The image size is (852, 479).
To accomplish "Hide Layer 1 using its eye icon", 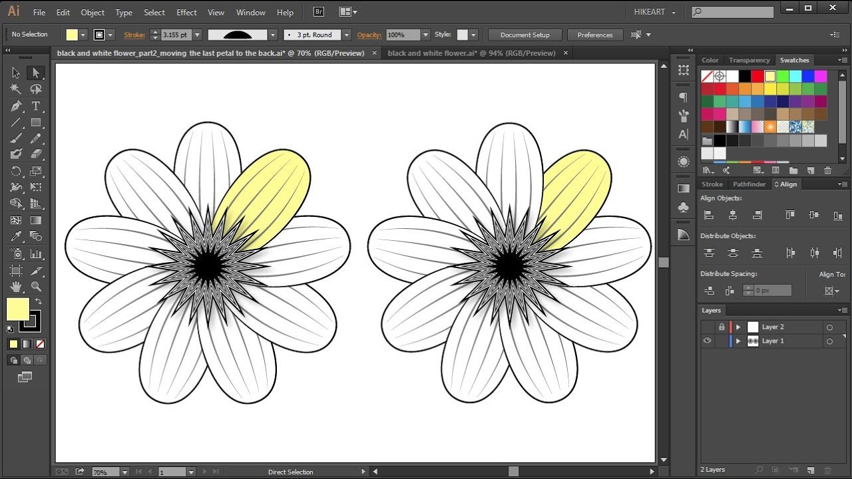I will 707,341.
